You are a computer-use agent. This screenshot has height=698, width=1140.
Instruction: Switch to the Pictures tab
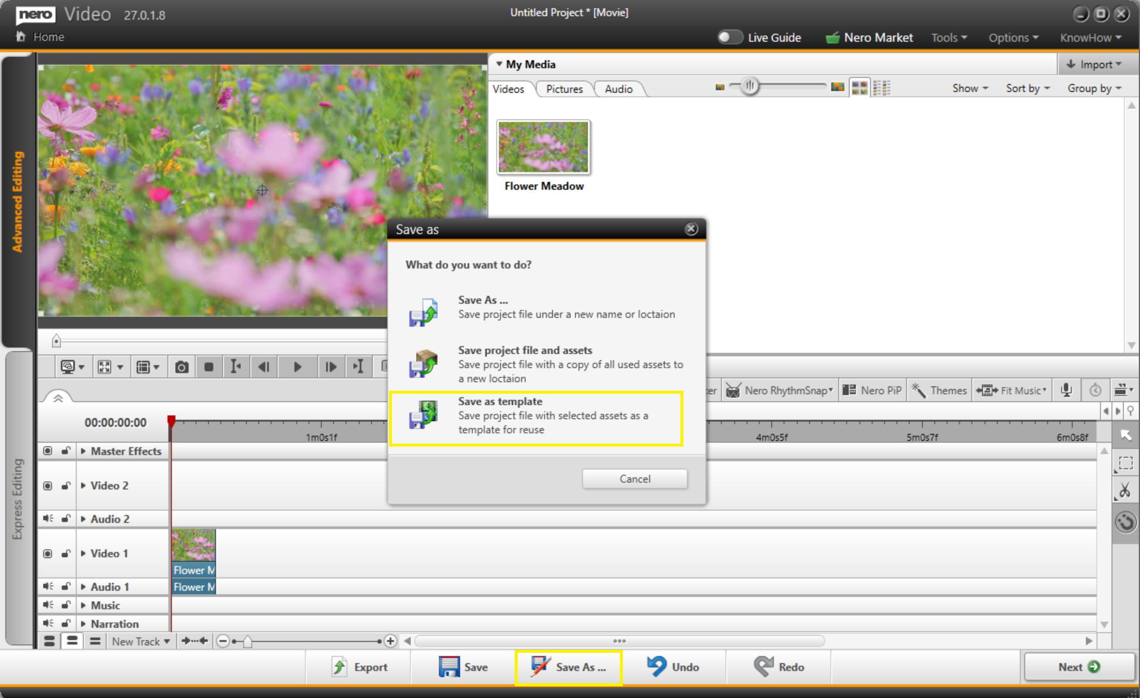tap(564, 89)
